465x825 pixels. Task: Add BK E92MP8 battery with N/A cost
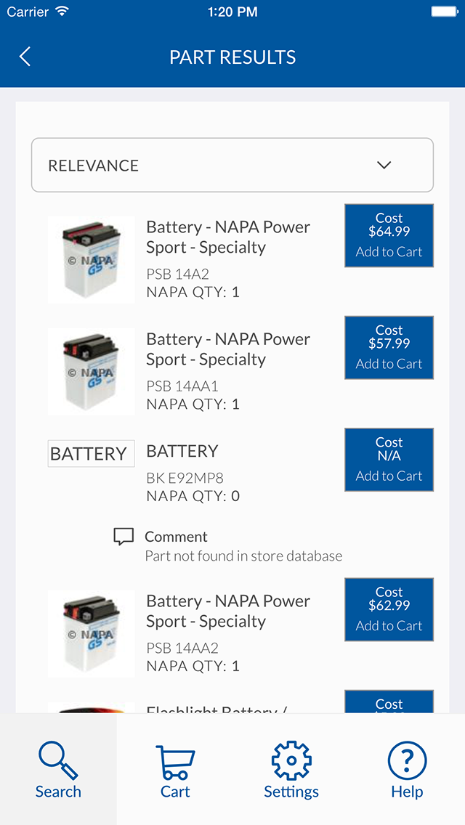(389, 460)
